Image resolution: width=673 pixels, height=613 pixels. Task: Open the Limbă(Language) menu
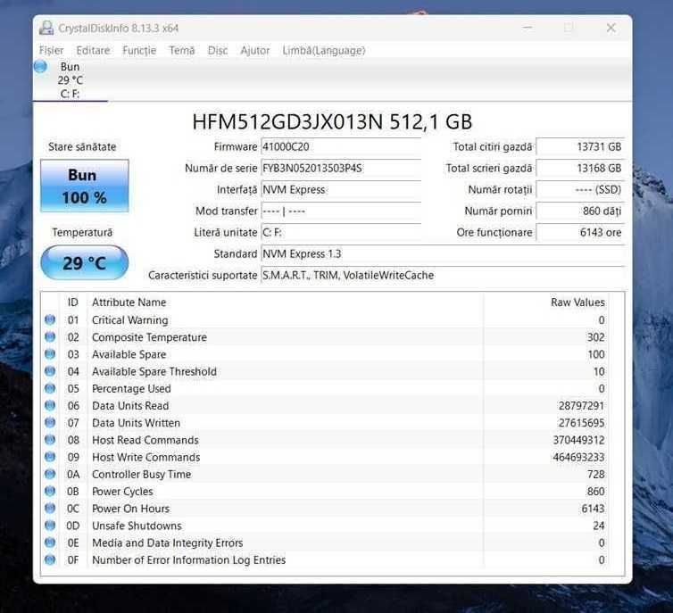tap(324, 51)
